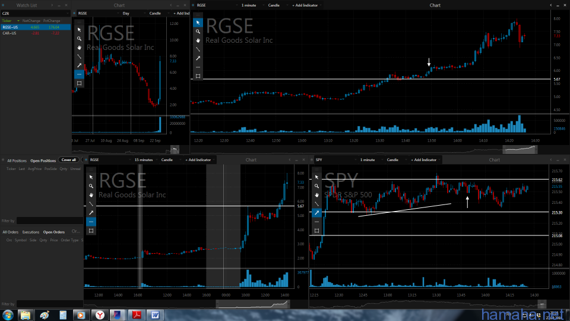Open Candle type dropdown in SPY chart
This screenshot has height=321, width=570.
(397, 160)
